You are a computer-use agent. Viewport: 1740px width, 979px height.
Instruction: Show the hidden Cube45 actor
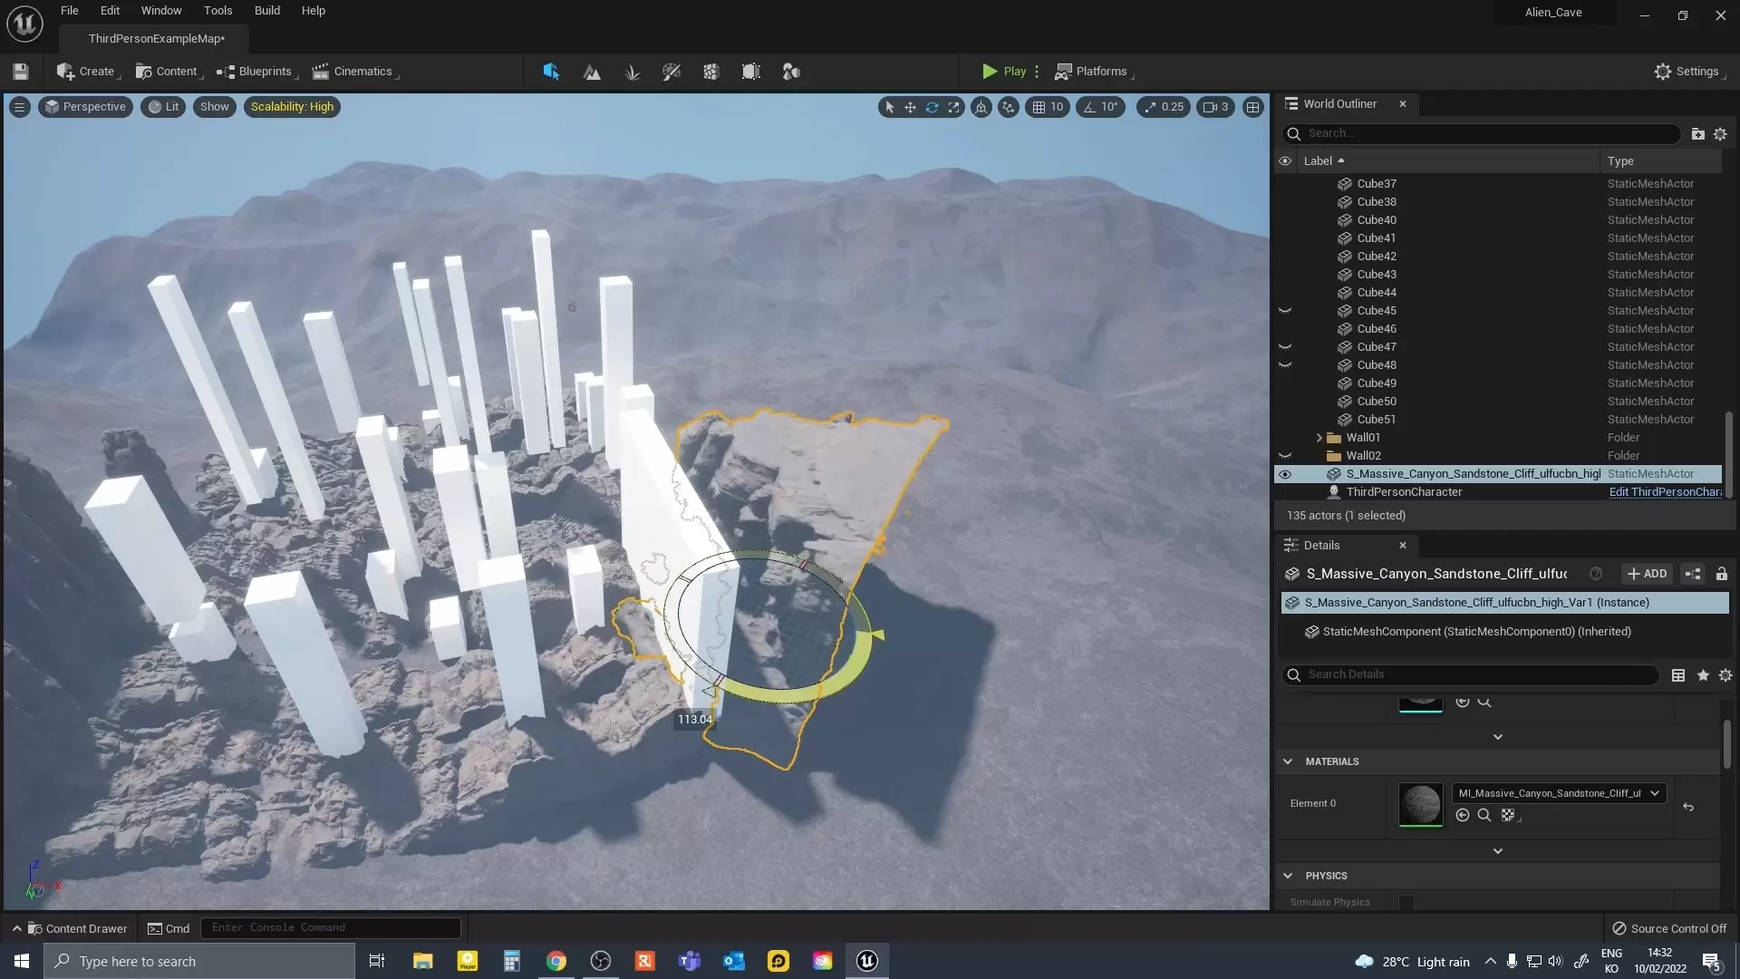[1284, 311]
